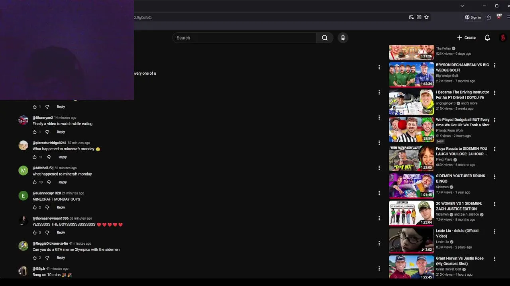The height and width of the screenshot is (286, 510).
Task: Bookmark this page with the star icon
Action: tap(426, 17)
